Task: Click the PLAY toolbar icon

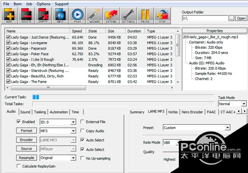Action: pyautogui.click(x=77, y=16)
